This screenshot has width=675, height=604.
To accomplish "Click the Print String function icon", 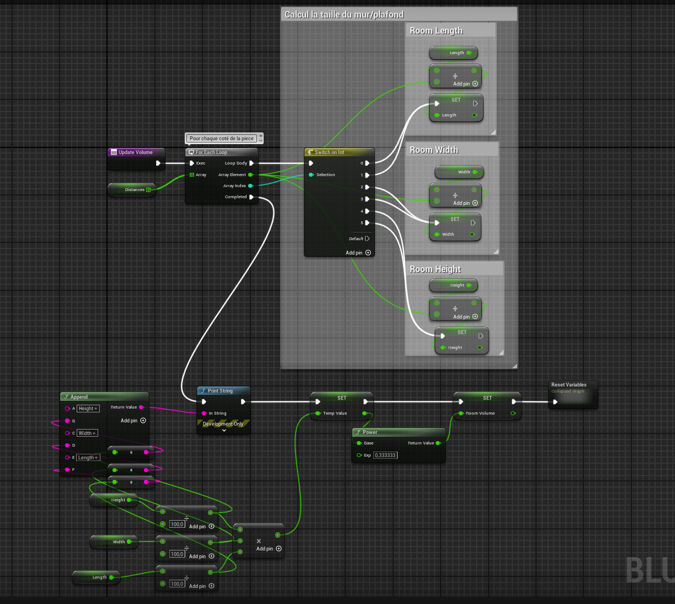I will [x=203, y=391].
